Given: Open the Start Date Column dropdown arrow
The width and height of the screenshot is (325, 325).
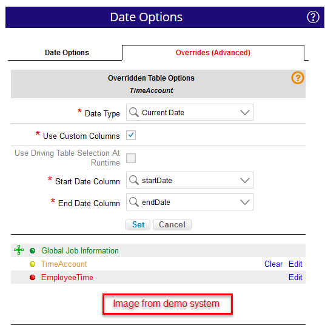Looking at the screenshot, I should [245, 180].
